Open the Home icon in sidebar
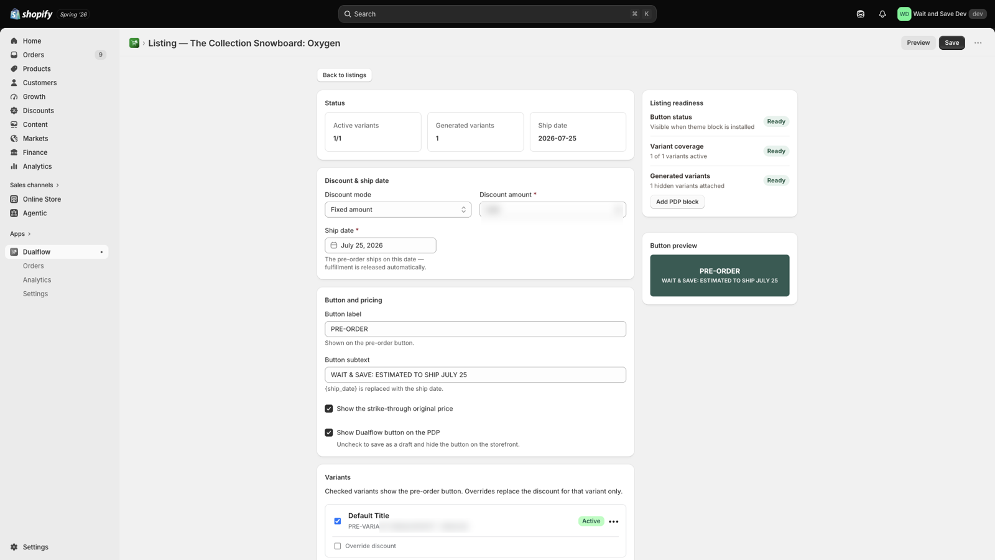The height and width of the screenshot is (560, 995). [14, 41]
